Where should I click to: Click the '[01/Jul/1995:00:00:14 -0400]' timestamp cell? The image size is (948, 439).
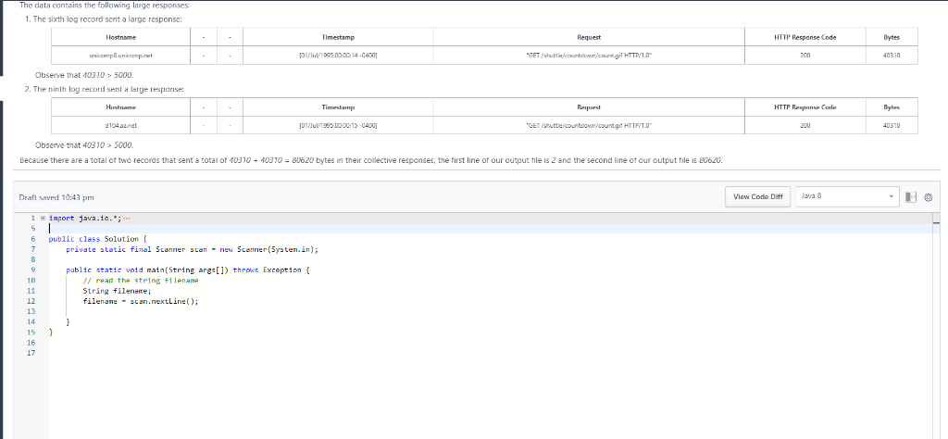338,55
